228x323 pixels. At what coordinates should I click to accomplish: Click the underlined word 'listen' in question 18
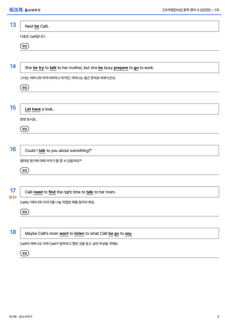pos(79,234)
